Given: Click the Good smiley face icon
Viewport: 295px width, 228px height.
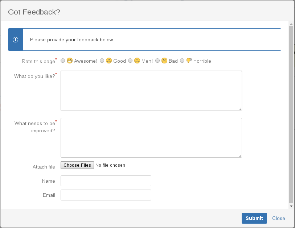Looking at the screenshot, I should pyautogui.click(x=109, y=61).
